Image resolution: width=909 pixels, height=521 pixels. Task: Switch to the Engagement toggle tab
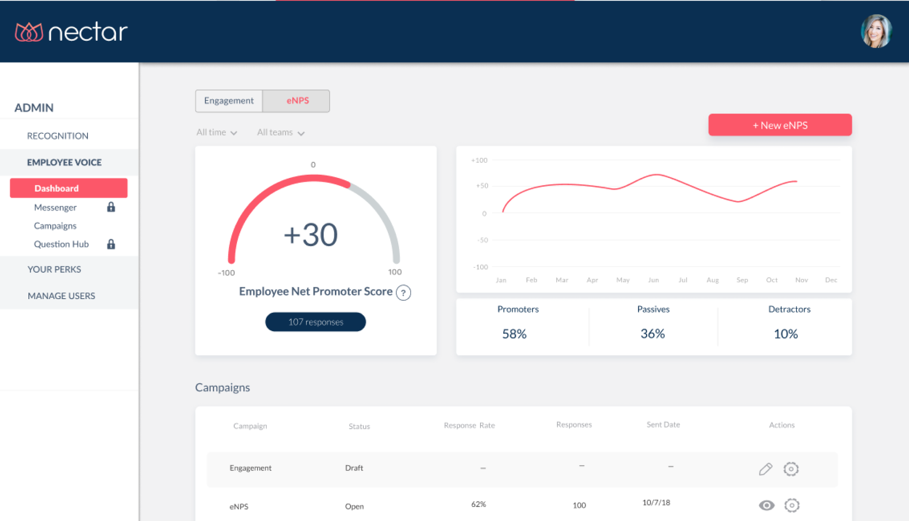229,101
